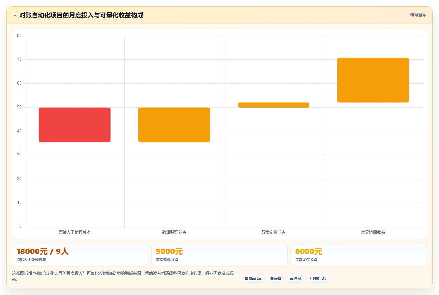Select the 进度 tag
The height and width of the screenshot is (295, 439).
(295, 278)
